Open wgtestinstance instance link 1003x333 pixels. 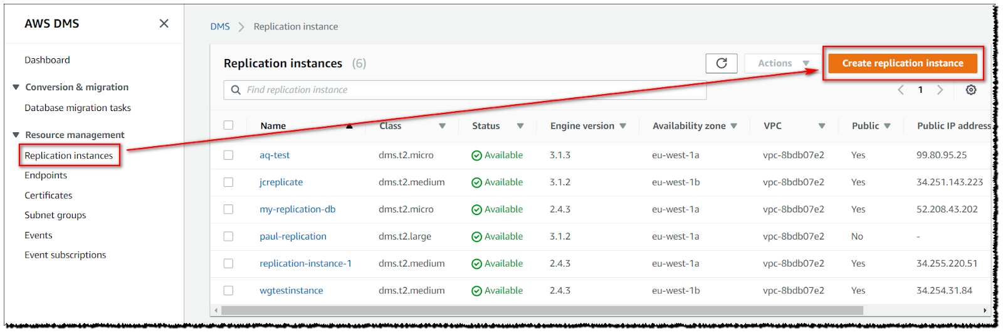click(x=291, y=290)
